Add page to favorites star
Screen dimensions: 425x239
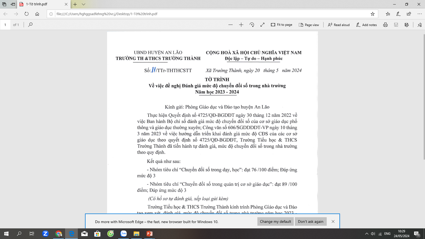pos(373,14)
